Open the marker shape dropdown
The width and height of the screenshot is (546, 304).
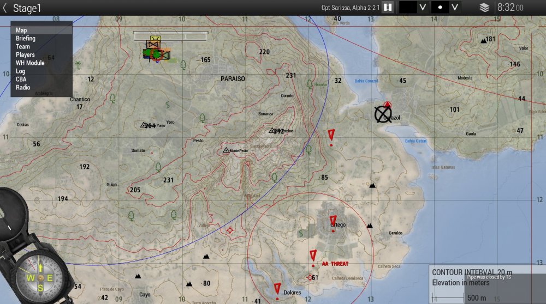[x=454, y=8]
